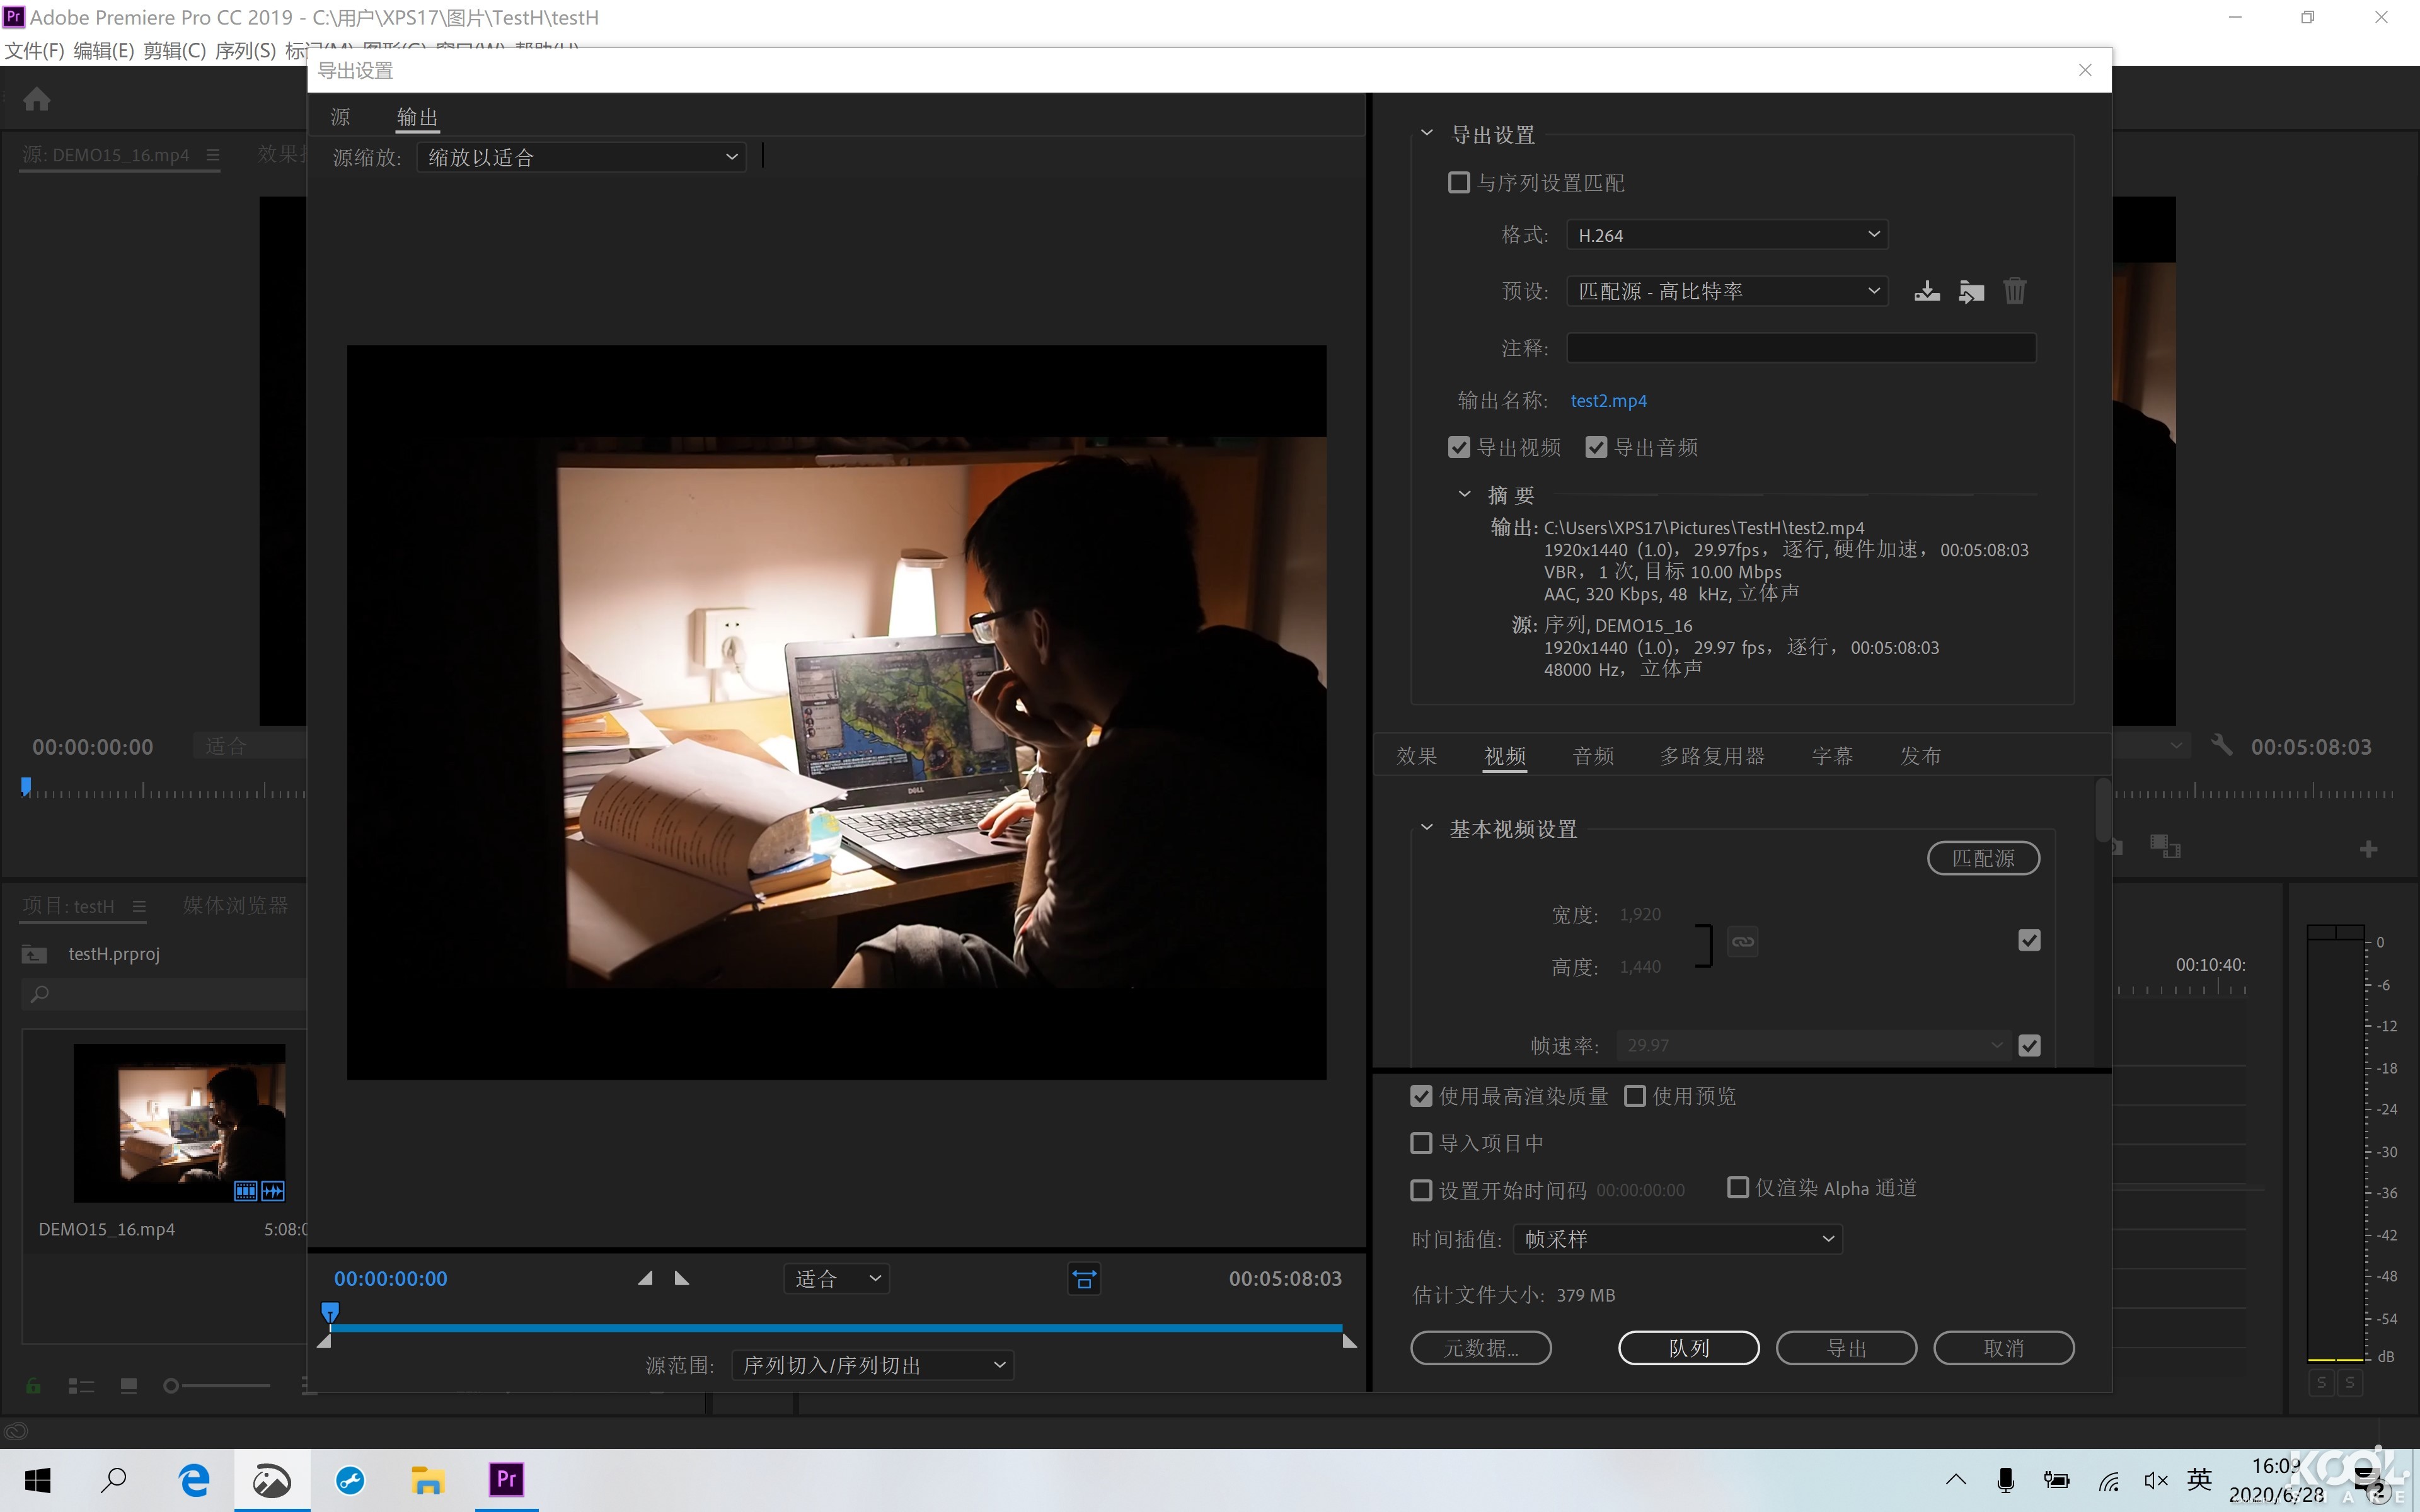
Task: Click the green unlock icon in project panel
Action: pos(33,1385)
